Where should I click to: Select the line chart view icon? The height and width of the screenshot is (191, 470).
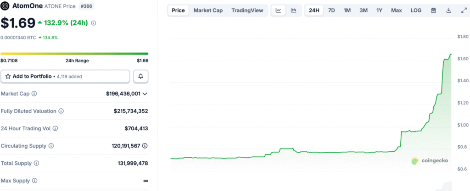pos(278,10)
